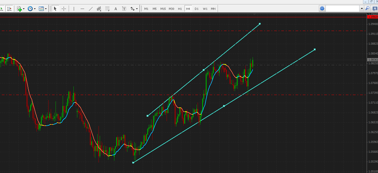This screenshot has width=378, height=173.
Task: Switch chart to M15 timeframe
Action: [163, 9]
